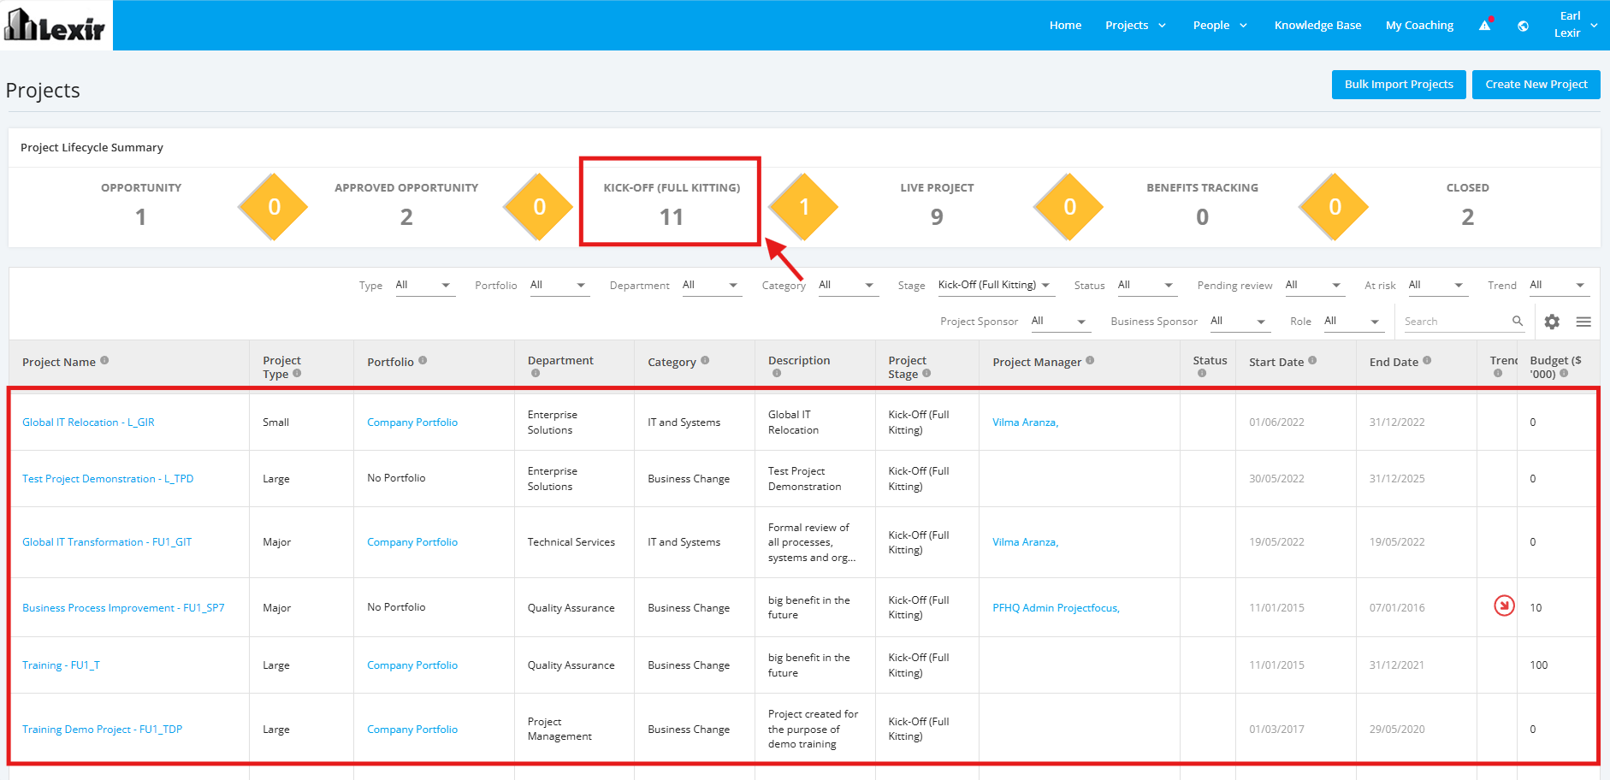Click Create New Project button
The width and height of the screenshot is (1610, 780).
[x=1536, y=84]
